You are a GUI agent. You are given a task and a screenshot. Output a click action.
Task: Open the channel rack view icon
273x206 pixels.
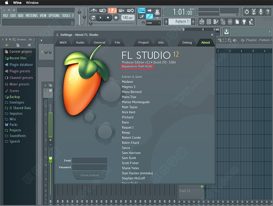click(209, 22)
